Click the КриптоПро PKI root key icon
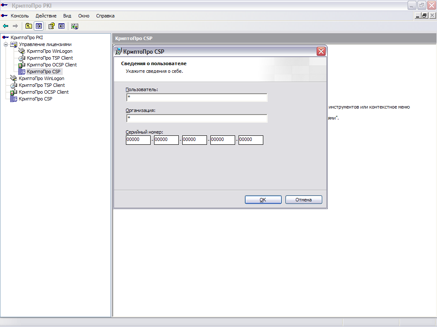Screen dimensions: 437x327 (6, 37)
